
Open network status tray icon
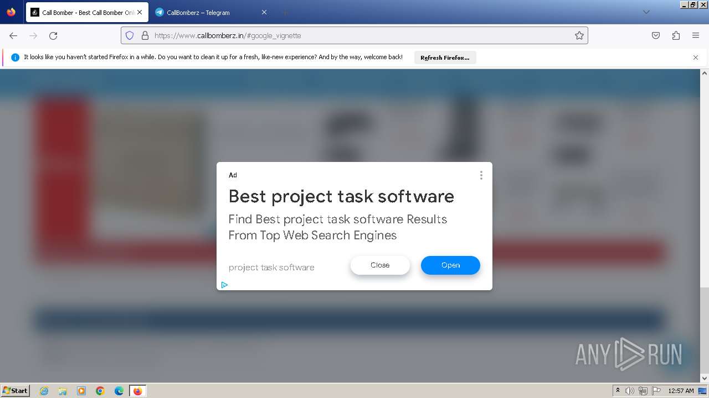pos(643,391)
